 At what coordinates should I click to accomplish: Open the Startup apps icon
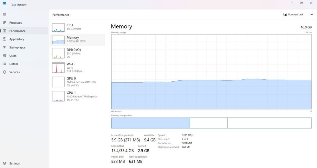(4, 47)
